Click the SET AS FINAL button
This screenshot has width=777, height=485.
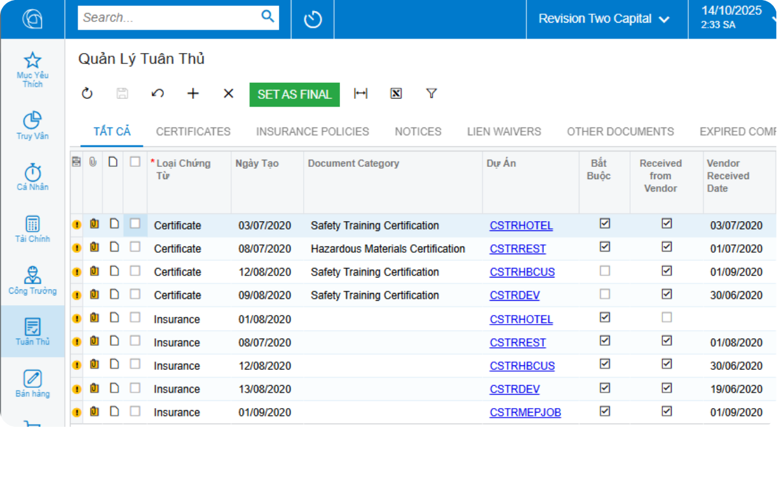294,94
